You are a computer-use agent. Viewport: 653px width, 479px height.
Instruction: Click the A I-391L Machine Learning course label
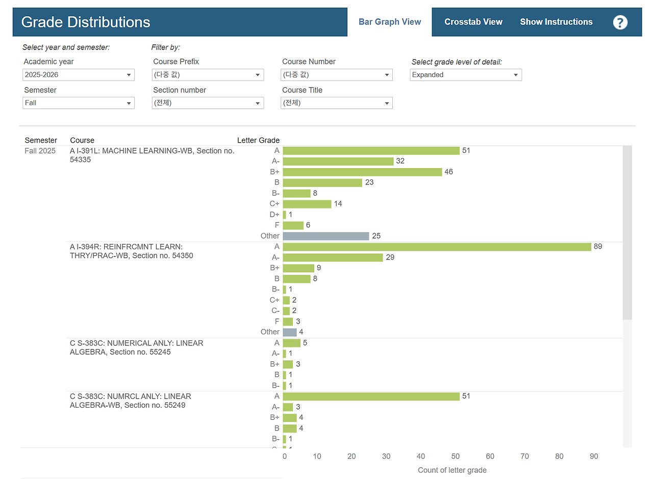152,155
